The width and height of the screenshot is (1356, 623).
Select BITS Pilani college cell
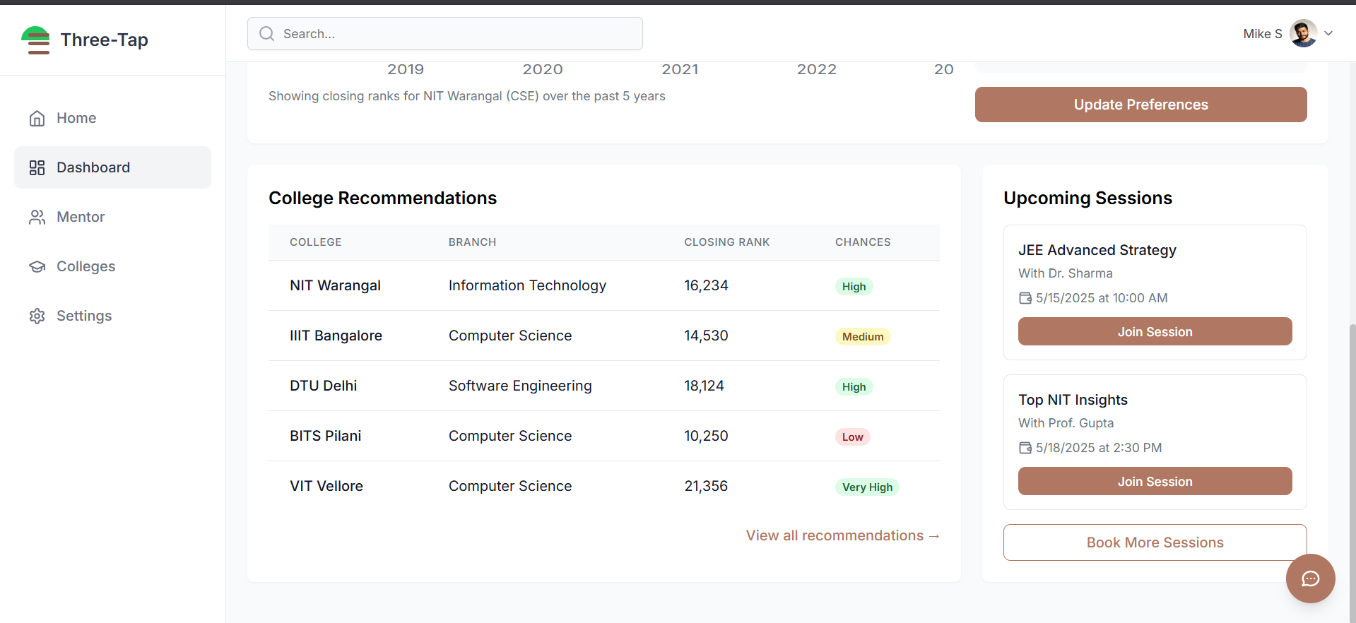[325, 436]
